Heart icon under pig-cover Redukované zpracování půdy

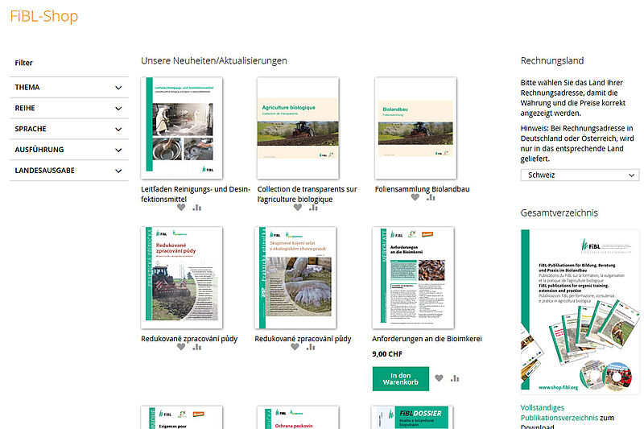(x=295, y=347)
